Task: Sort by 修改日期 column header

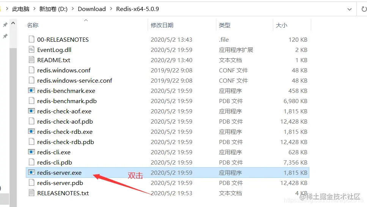Action: point(162,25)
